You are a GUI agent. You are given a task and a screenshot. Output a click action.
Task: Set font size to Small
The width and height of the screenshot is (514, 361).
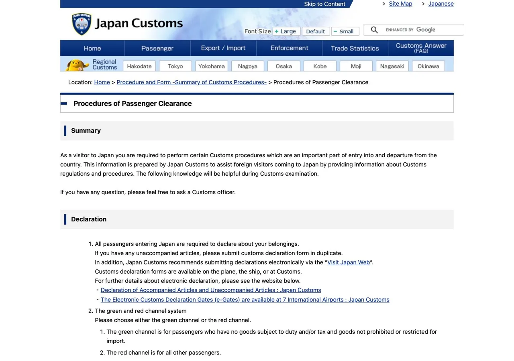click(345, 31)
